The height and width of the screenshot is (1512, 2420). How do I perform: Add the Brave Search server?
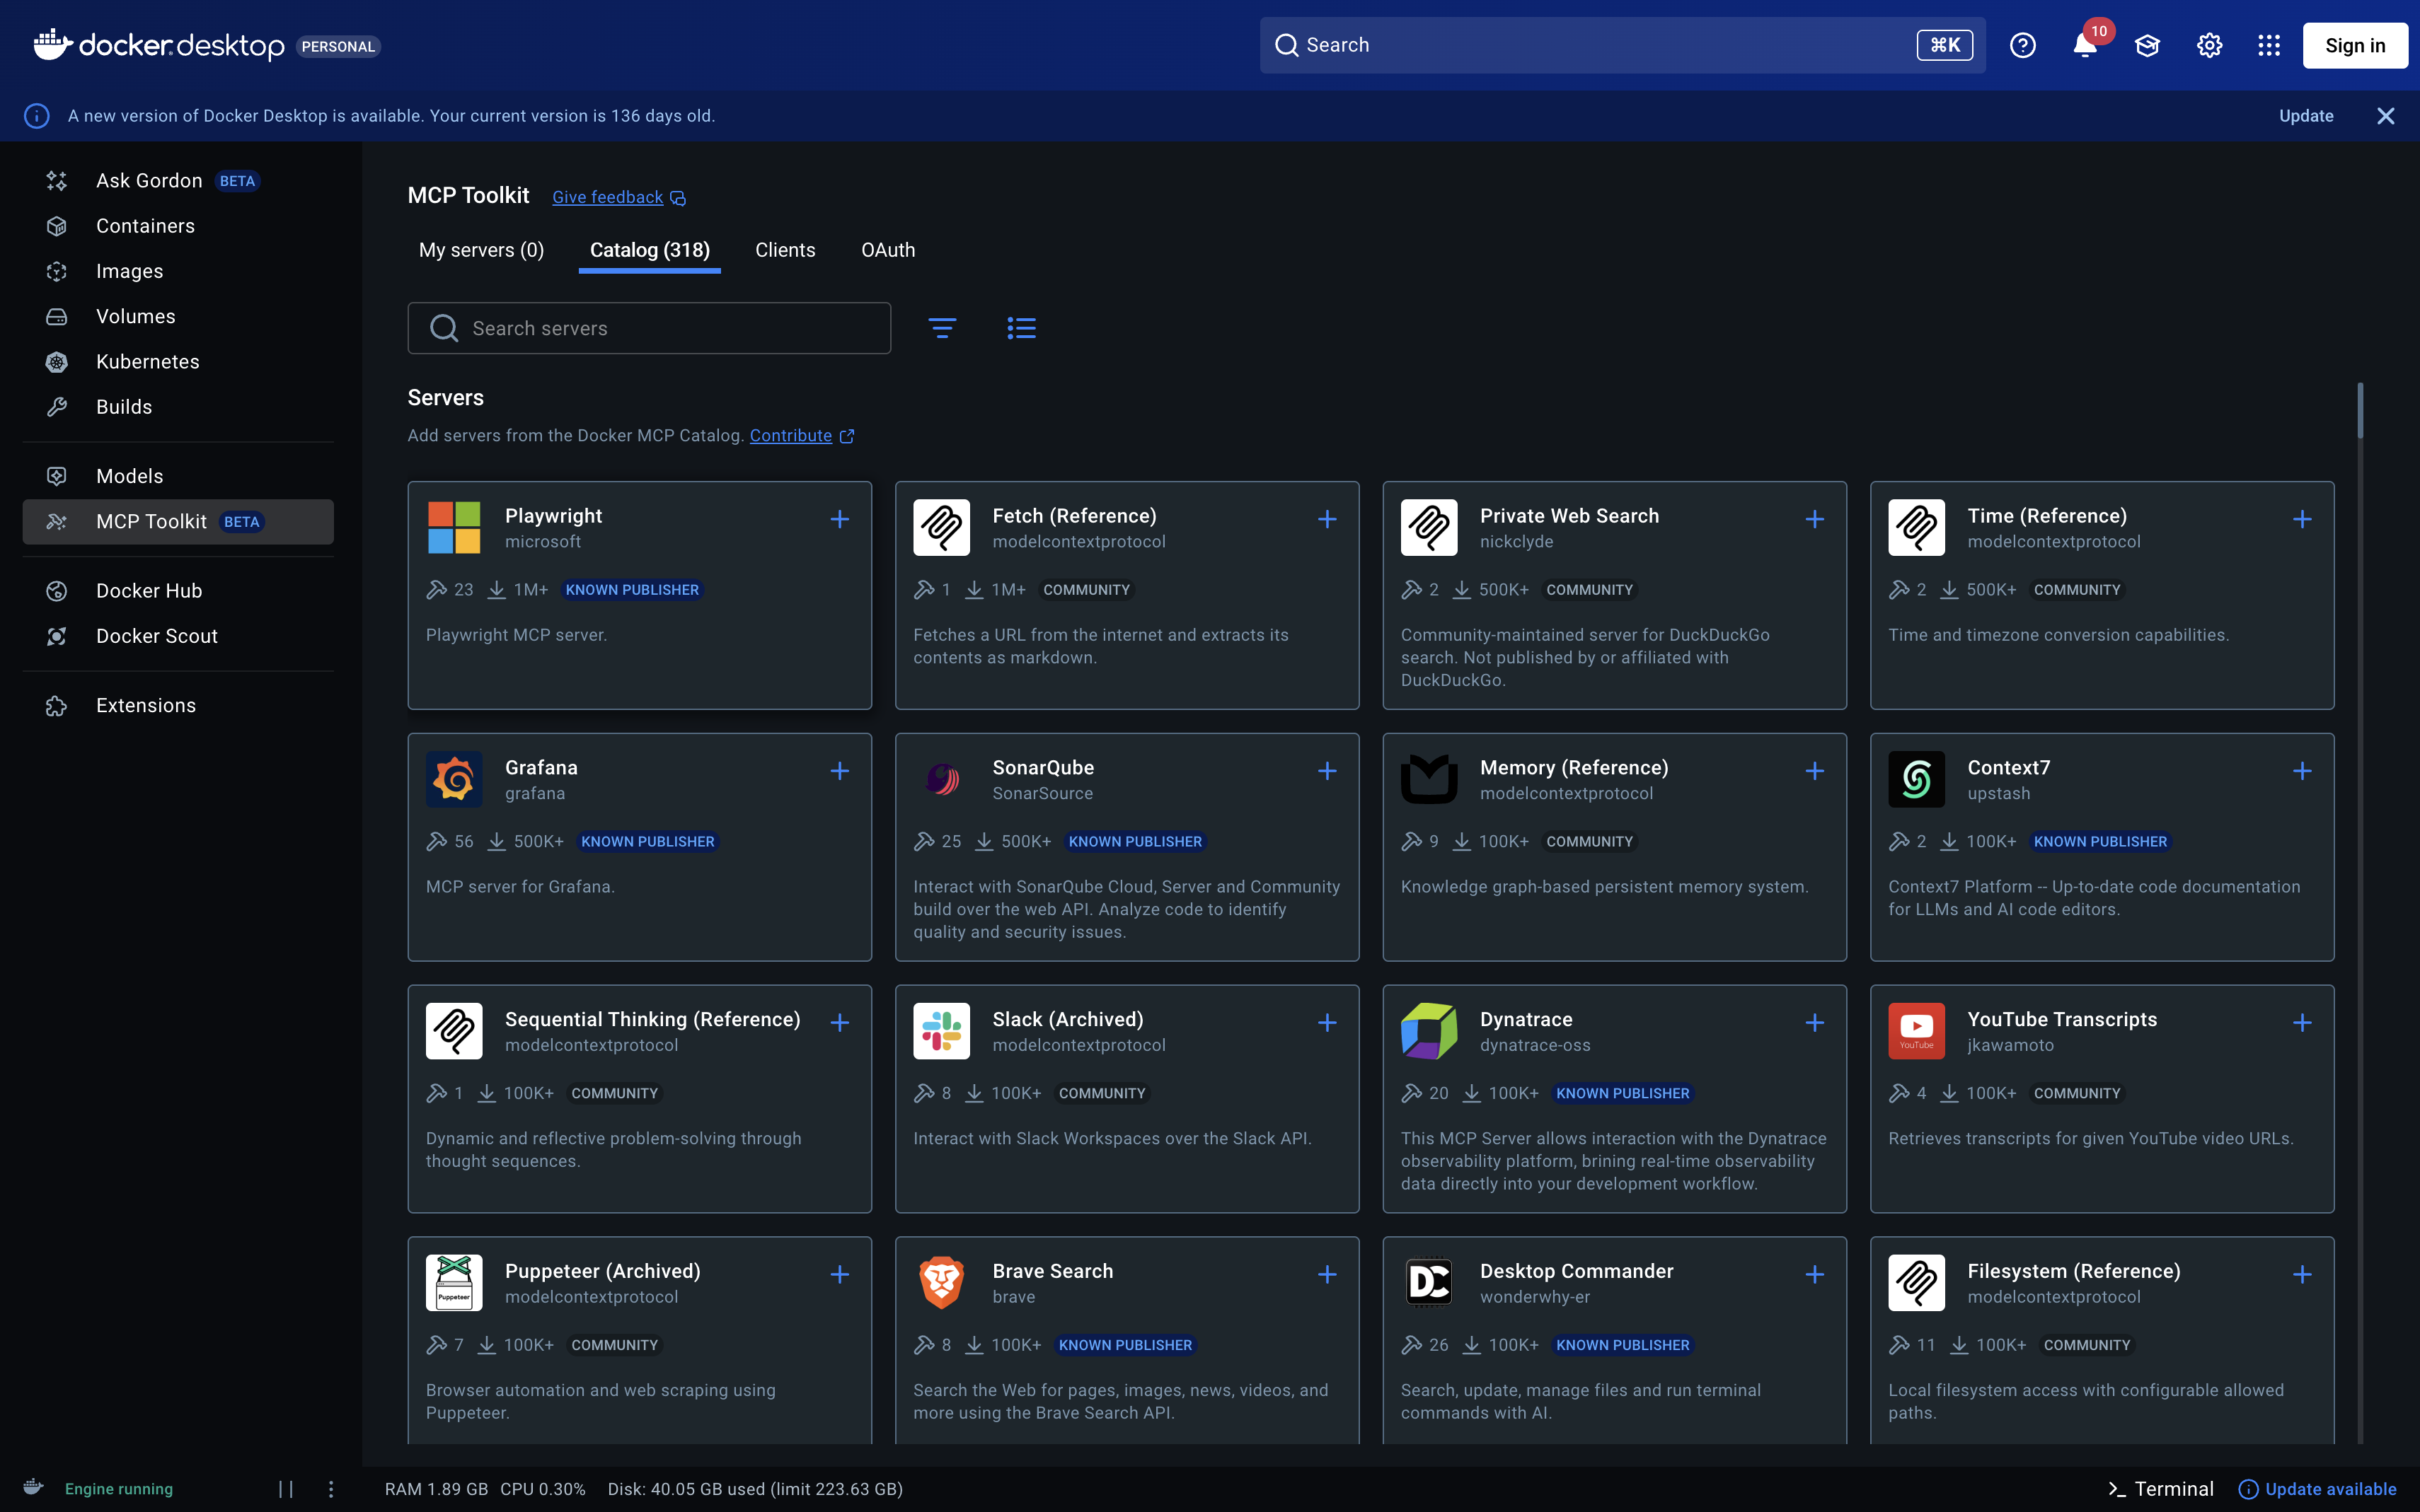click(x=1327, y=1275)
